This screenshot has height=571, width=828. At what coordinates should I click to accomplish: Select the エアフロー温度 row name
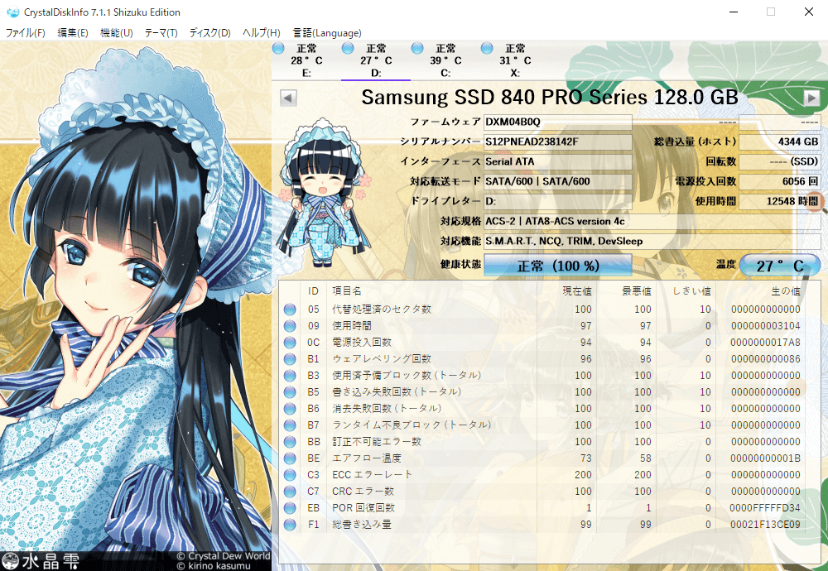367,458
